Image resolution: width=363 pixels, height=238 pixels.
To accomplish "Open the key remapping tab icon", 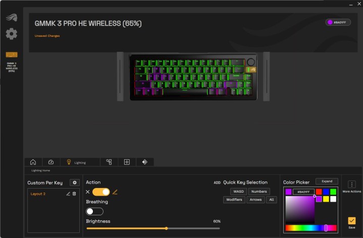I will click(x=109, y=162).
